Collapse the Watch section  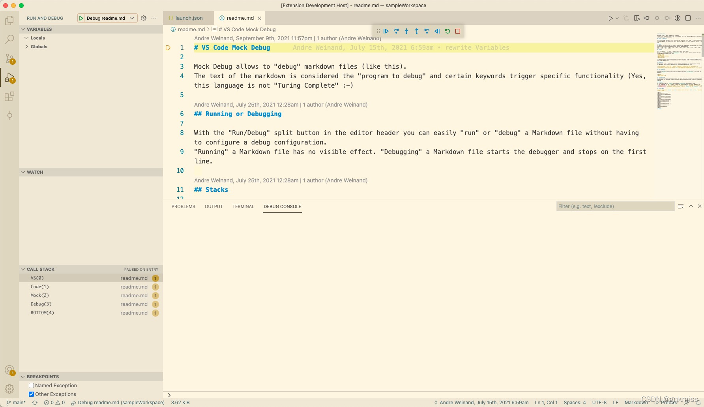(91, 172)
